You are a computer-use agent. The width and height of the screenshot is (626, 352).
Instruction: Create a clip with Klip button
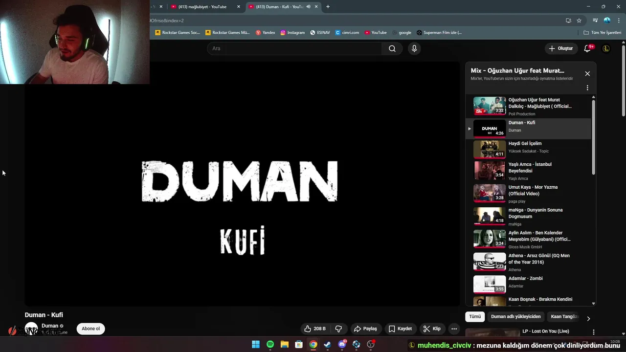(x=432, y=329)
